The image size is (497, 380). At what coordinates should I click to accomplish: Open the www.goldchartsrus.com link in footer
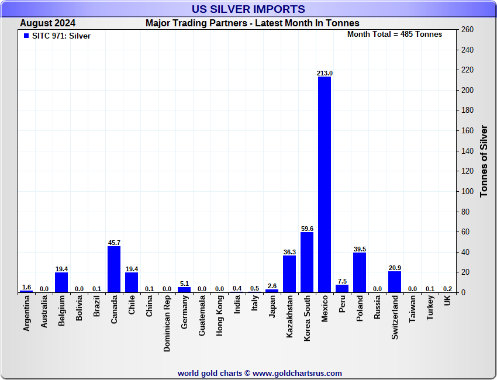(x=297, y=373)
